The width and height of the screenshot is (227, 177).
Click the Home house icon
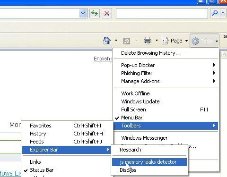point(107,41)
